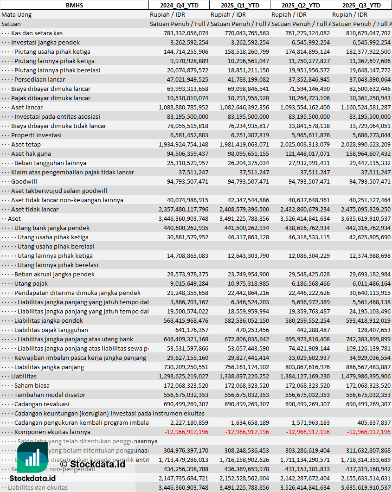Click the Utang pajak row label
The width and height of the screenshot is (392, 492).
[31, 283]
